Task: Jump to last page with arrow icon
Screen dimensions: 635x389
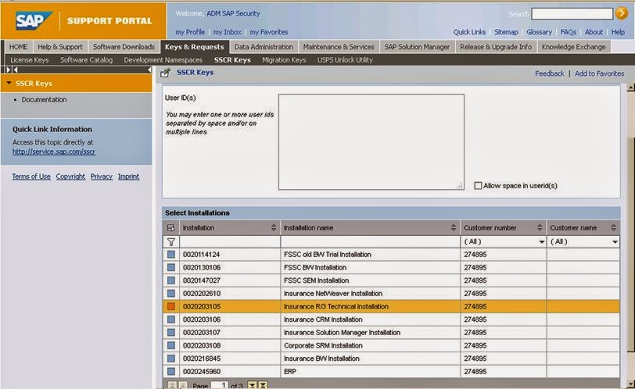Action: pyautogui.click(x=264, y=385)
